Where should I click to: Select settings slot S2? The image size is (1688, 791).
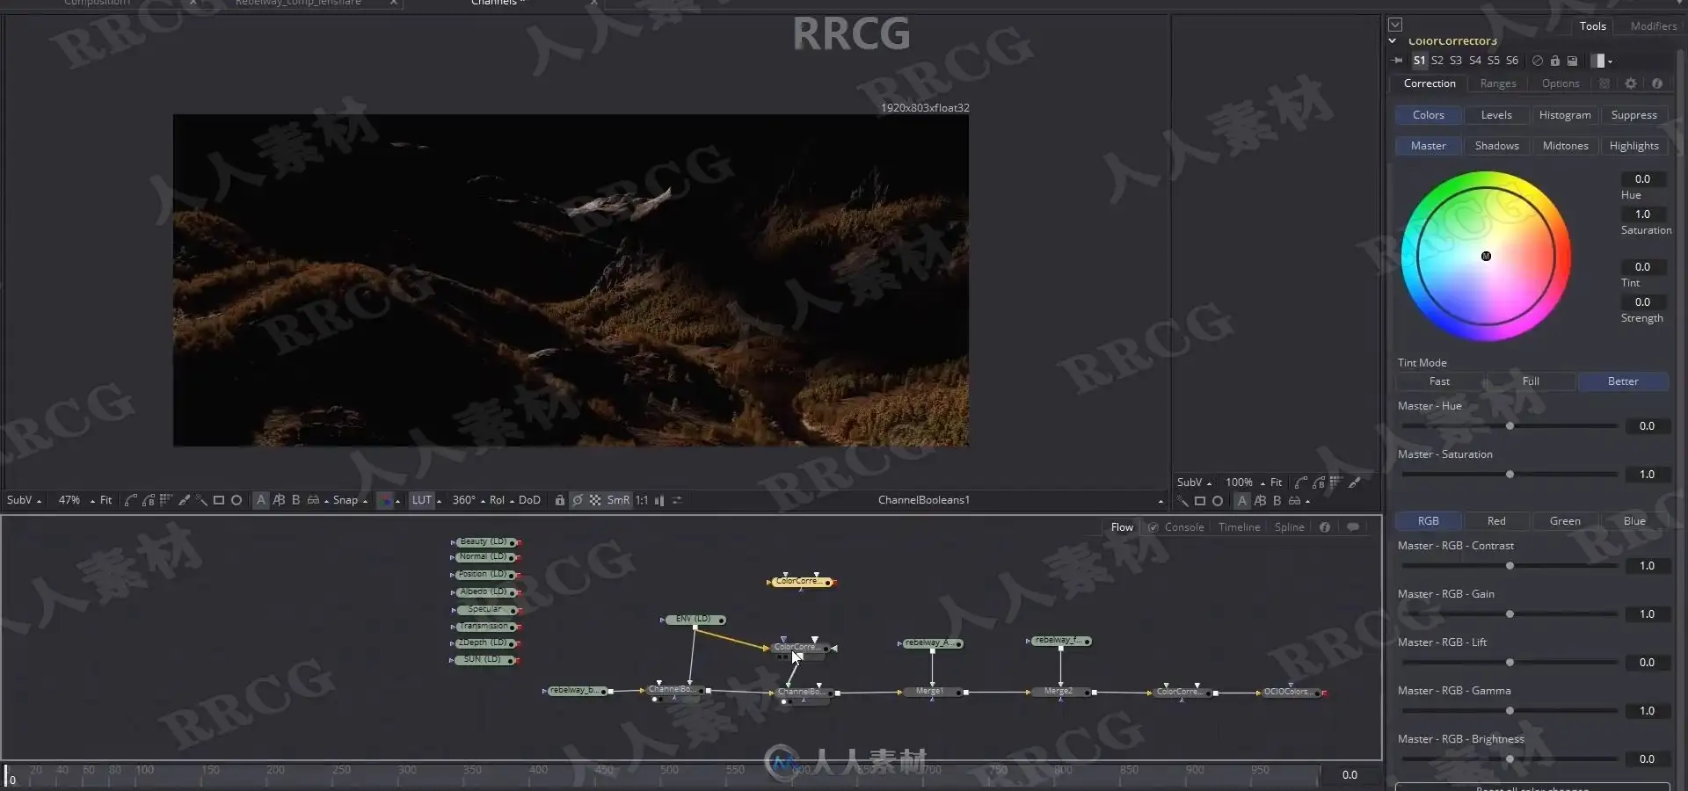coord(1437,61)
